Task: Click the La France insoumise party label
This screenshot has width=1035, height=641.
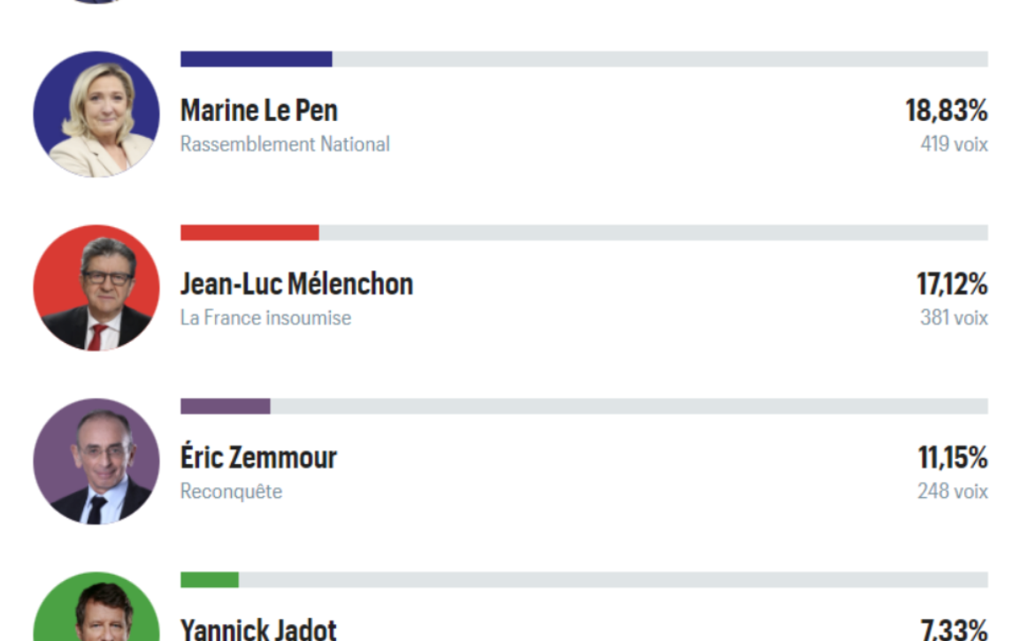Action: [x=265, y=318]
